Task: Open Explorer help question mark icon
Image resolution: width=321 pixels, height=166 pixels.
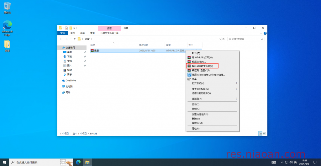Action: point(265,33)
